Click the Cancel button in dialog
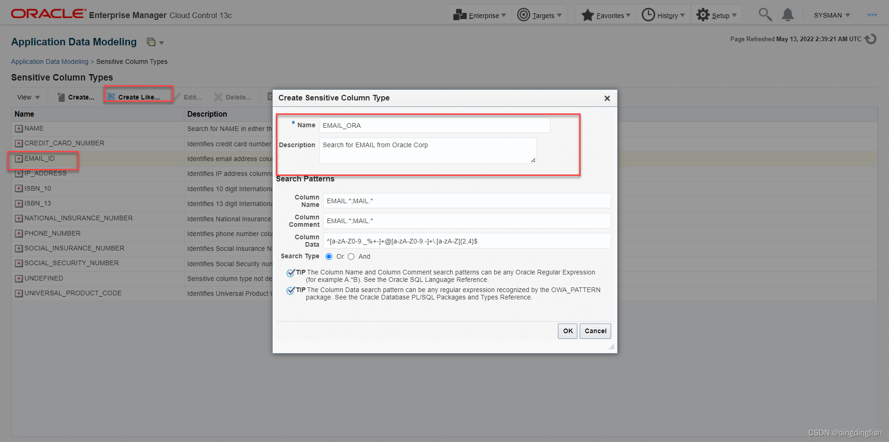 coord(595,331)
